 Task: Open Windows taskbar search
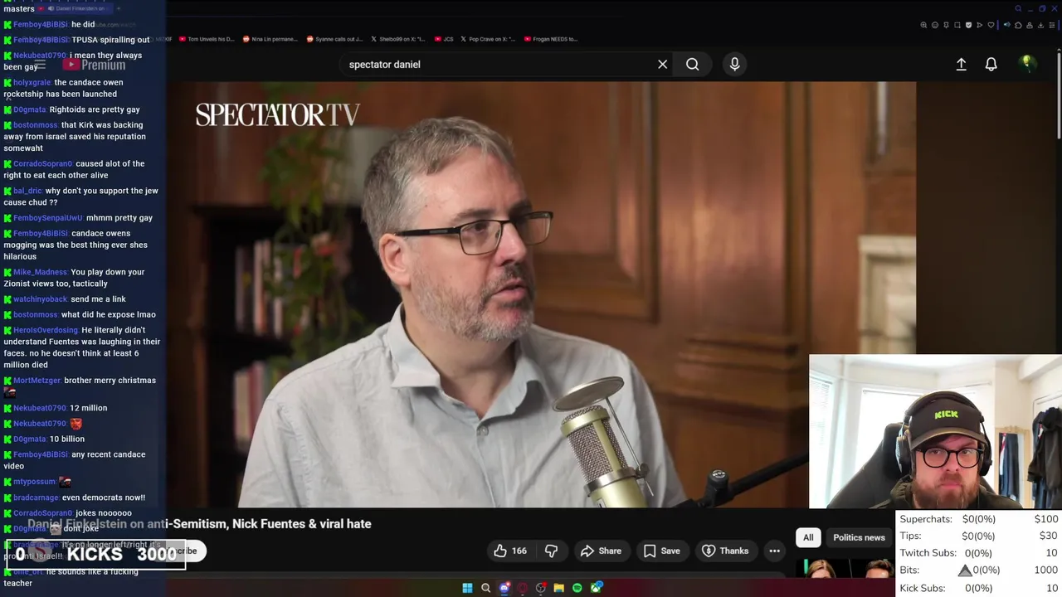485,588
